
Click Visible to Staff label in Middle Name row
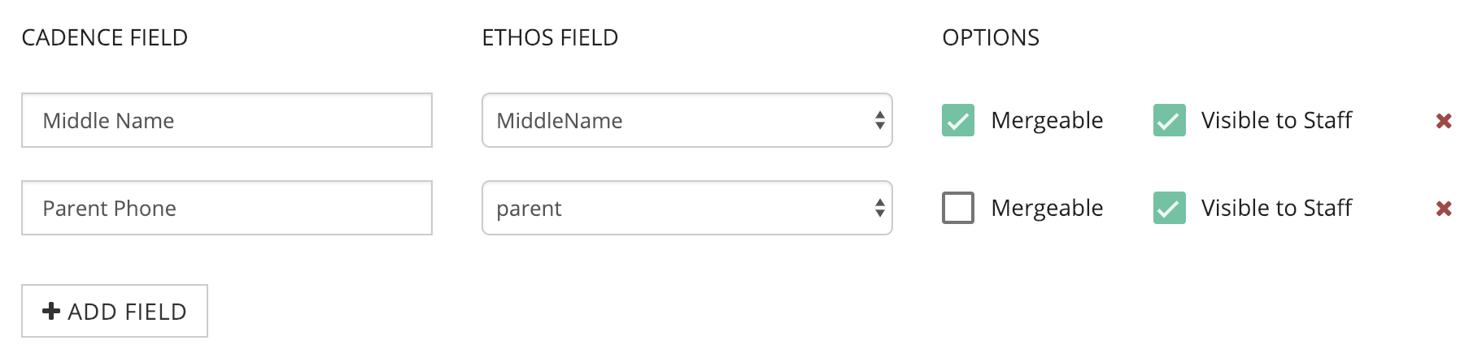click(1276, 120)
